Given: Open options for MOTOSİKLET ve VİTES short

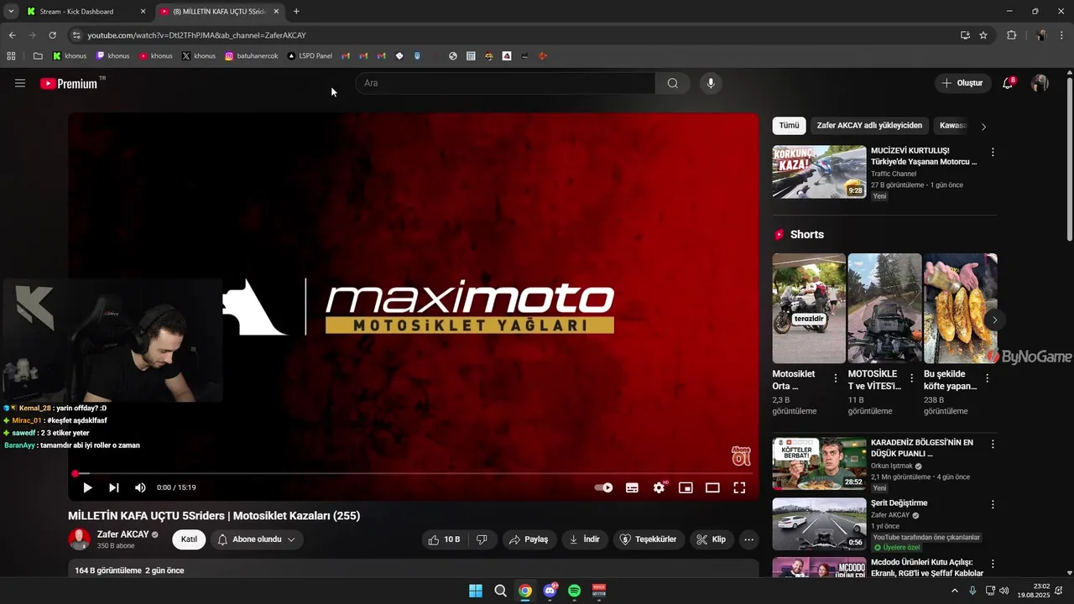Looking at the screenshot, I should (911, 379).
